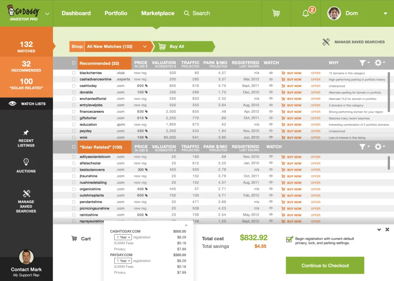Open Auctions lightbulb icon in sidebar
Viewport: 394px width, 281px height.
[x=26, y=162]
